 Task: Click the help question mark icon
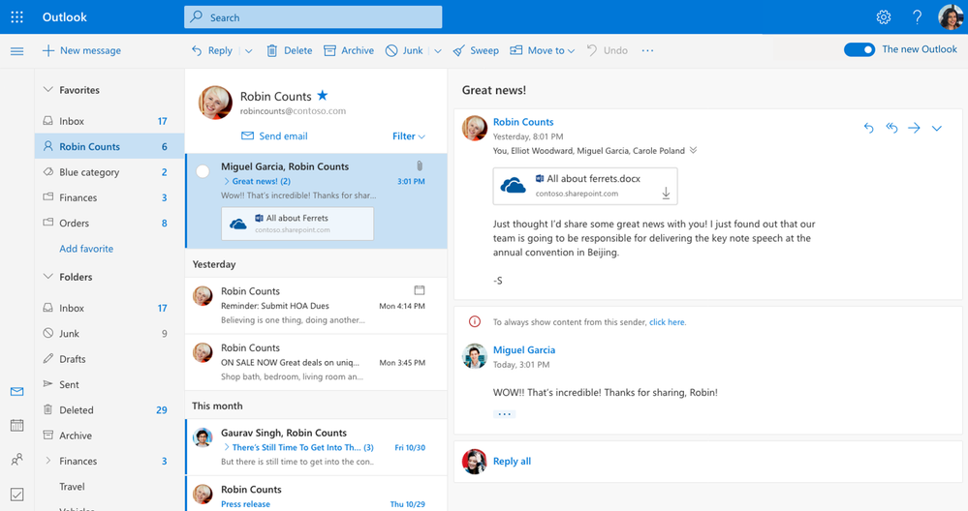click(x=917, y=17)
